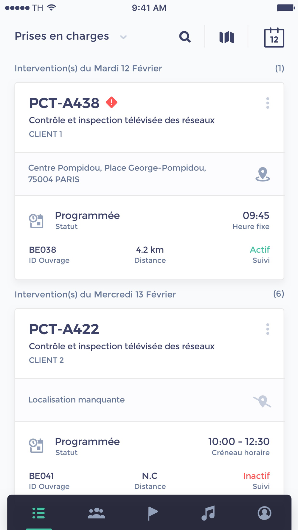Tap the missing location crossed pin icon

[262, 401]
